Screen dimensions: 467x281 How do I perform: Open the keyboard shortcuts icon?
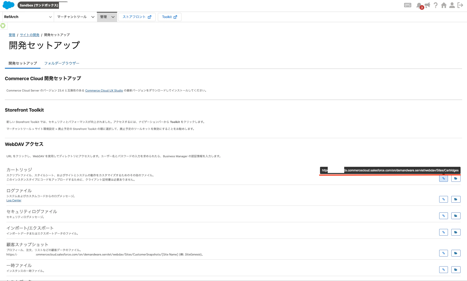click(408, 5)
